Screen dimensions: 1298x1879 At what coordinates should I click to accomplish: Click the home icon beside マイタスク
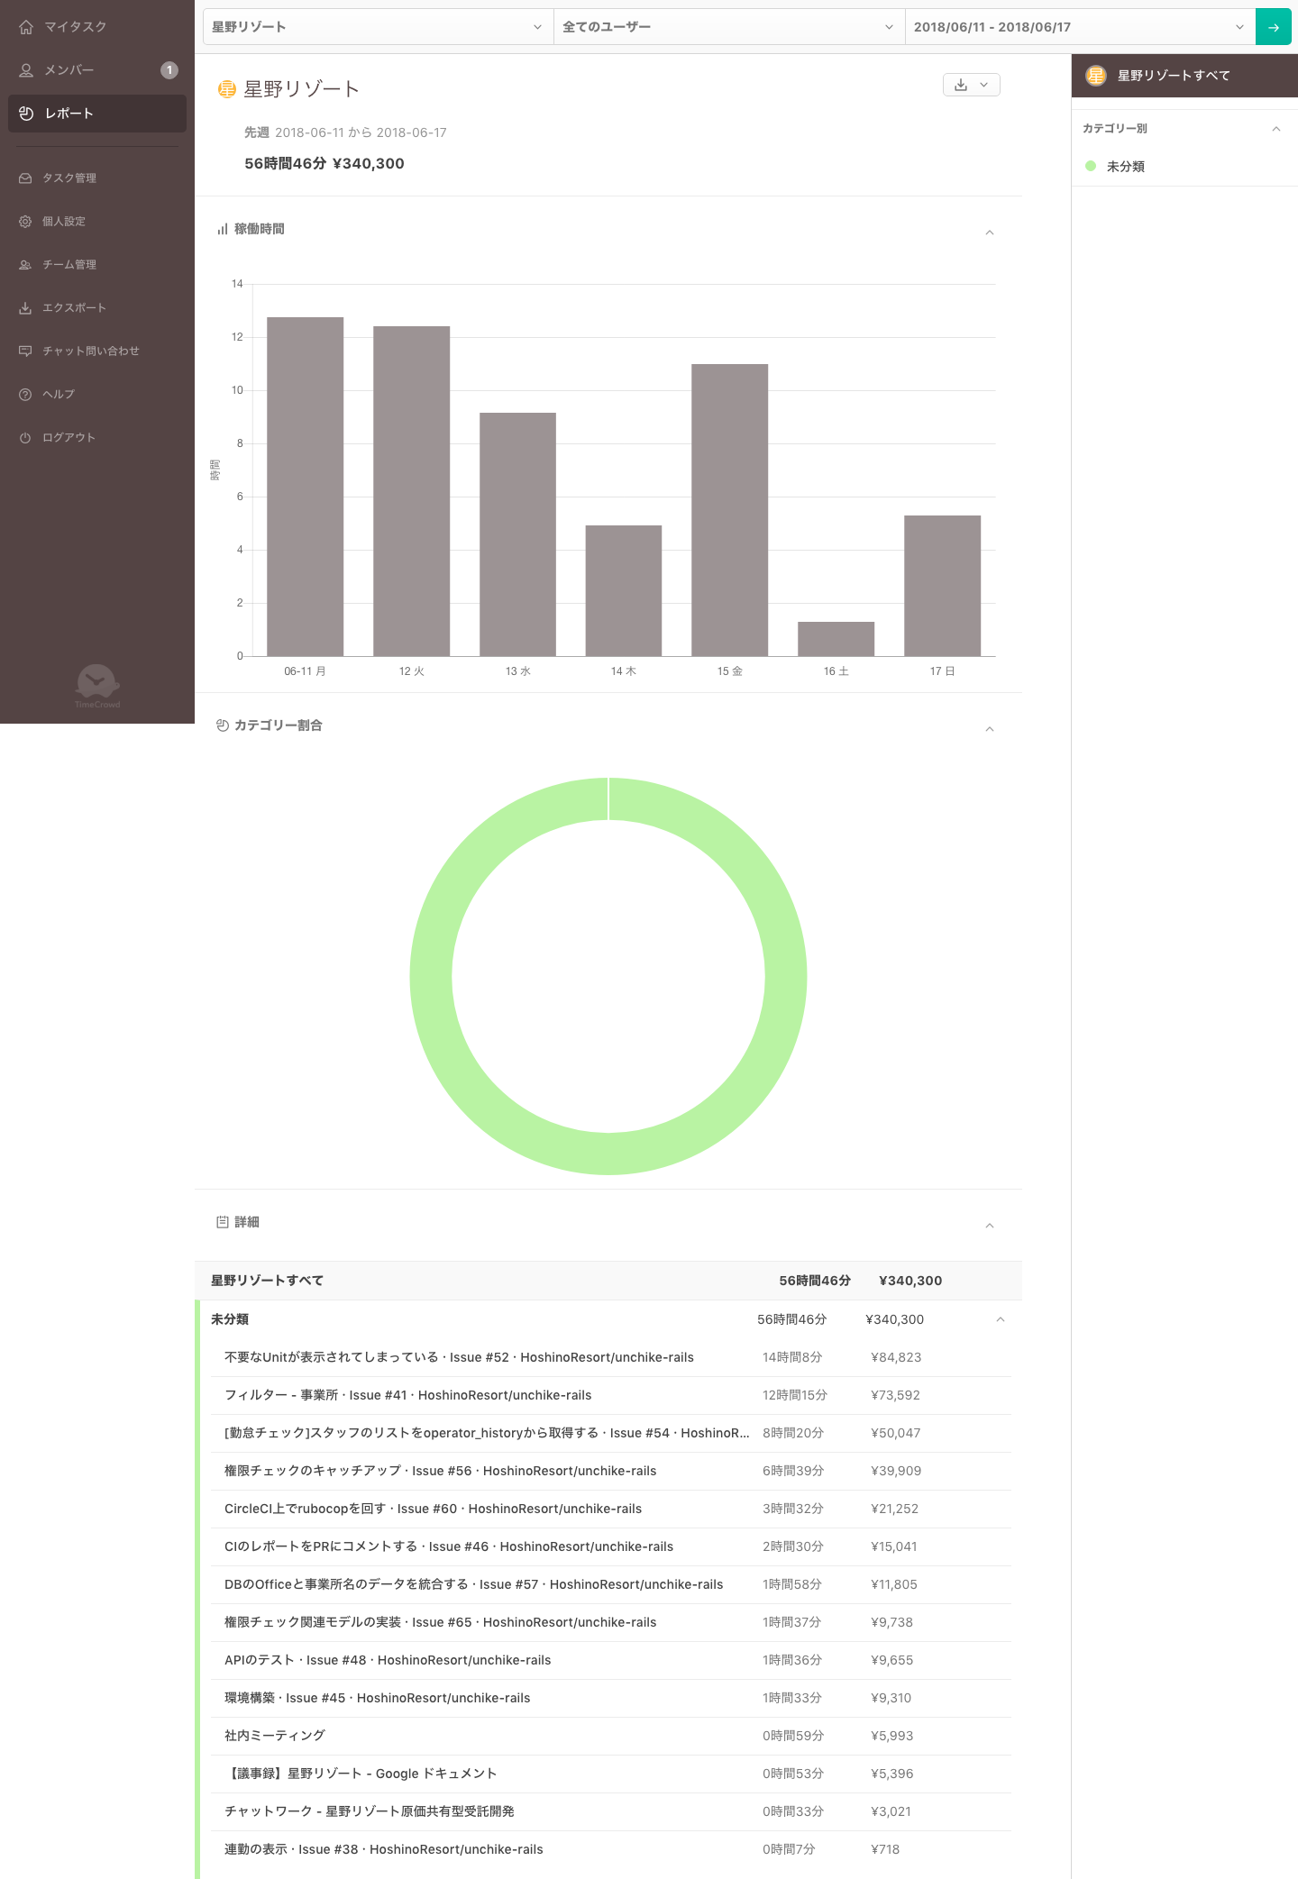[26, 27]
